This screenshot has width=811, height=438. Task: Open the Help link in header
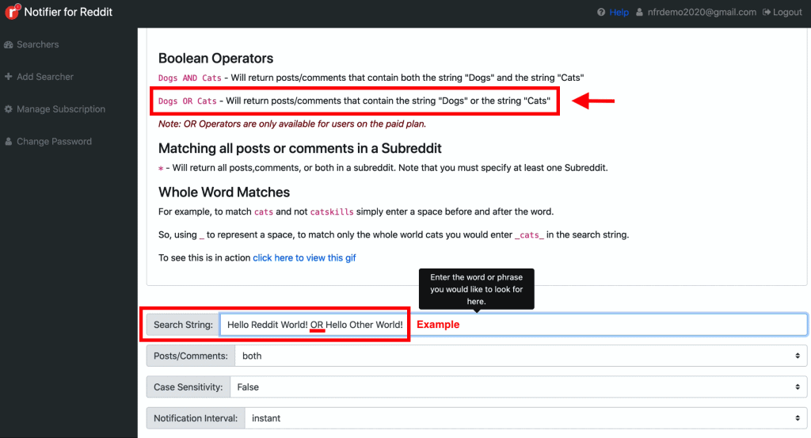[x=619, y=12]
